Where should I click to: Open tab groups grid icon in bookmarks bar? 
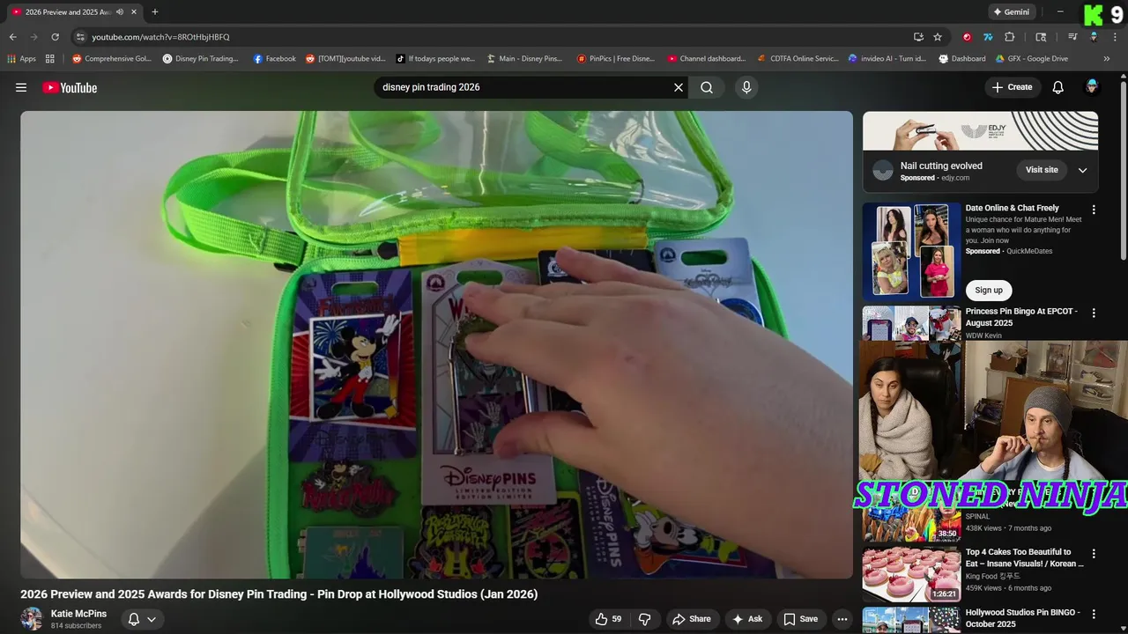50,59
